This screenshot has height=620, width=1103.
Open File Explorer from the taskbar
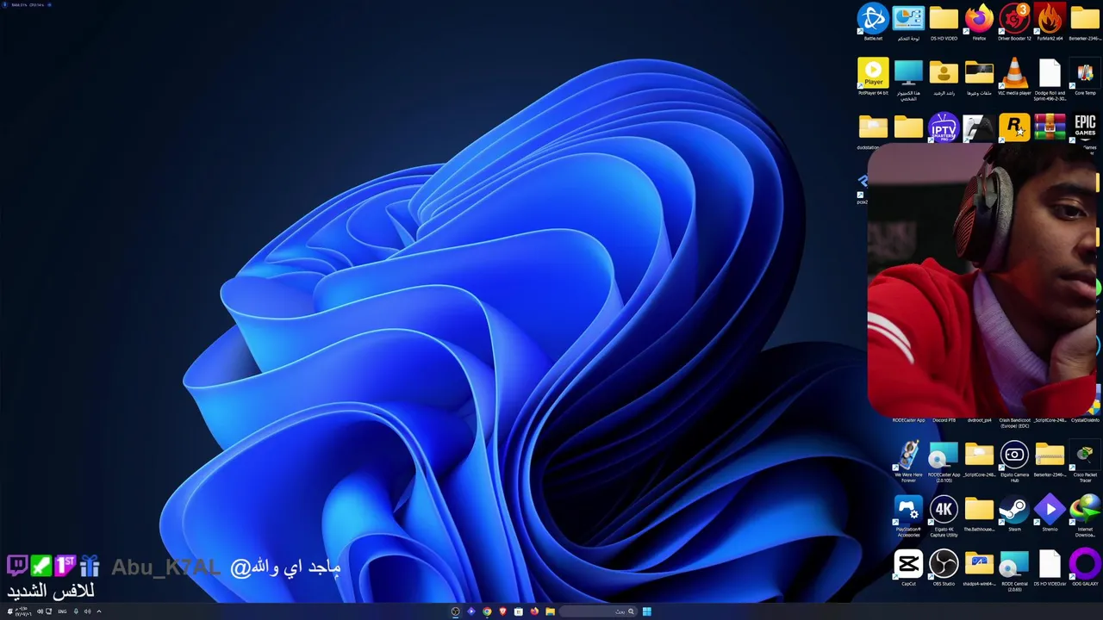click(x=550, y=611)
